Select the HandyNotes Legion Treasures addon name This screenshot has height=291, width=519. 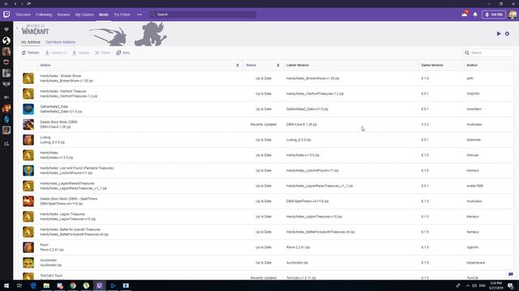pyautogui.click(x=62, y=214)
